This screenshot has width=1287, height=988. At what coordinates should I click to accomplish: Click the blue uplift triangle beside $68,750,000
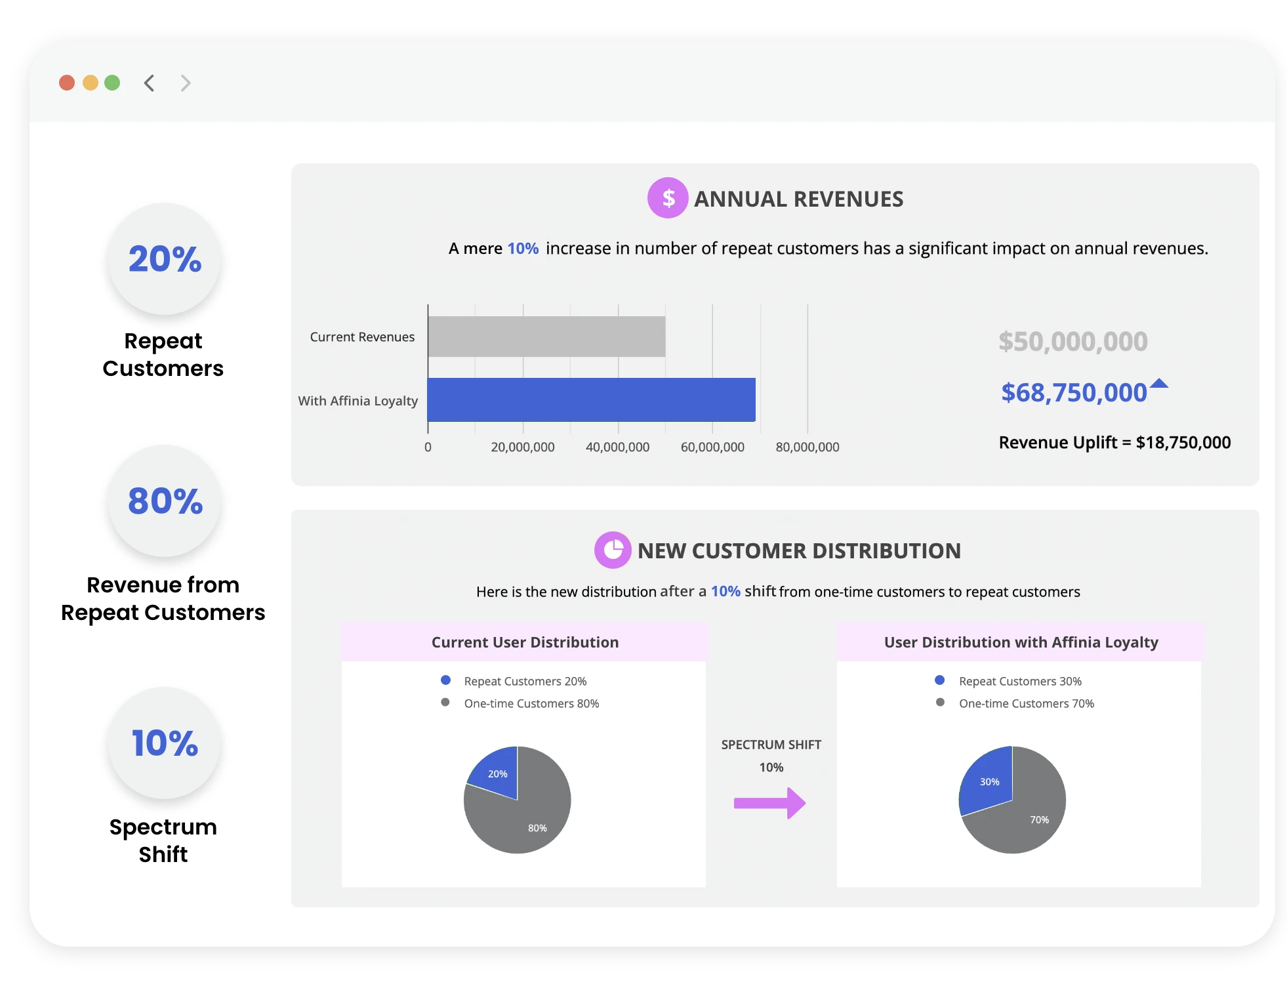1159,383
